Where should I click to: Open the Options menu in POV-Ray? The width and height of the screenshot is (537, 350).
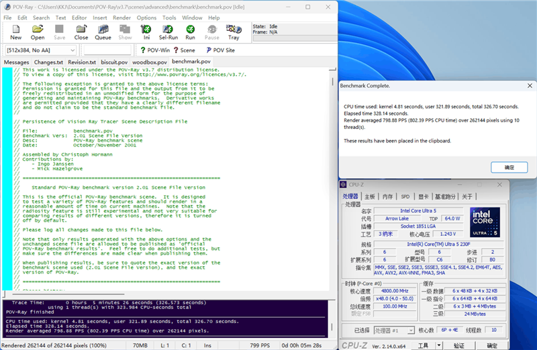tap(146, 17)
